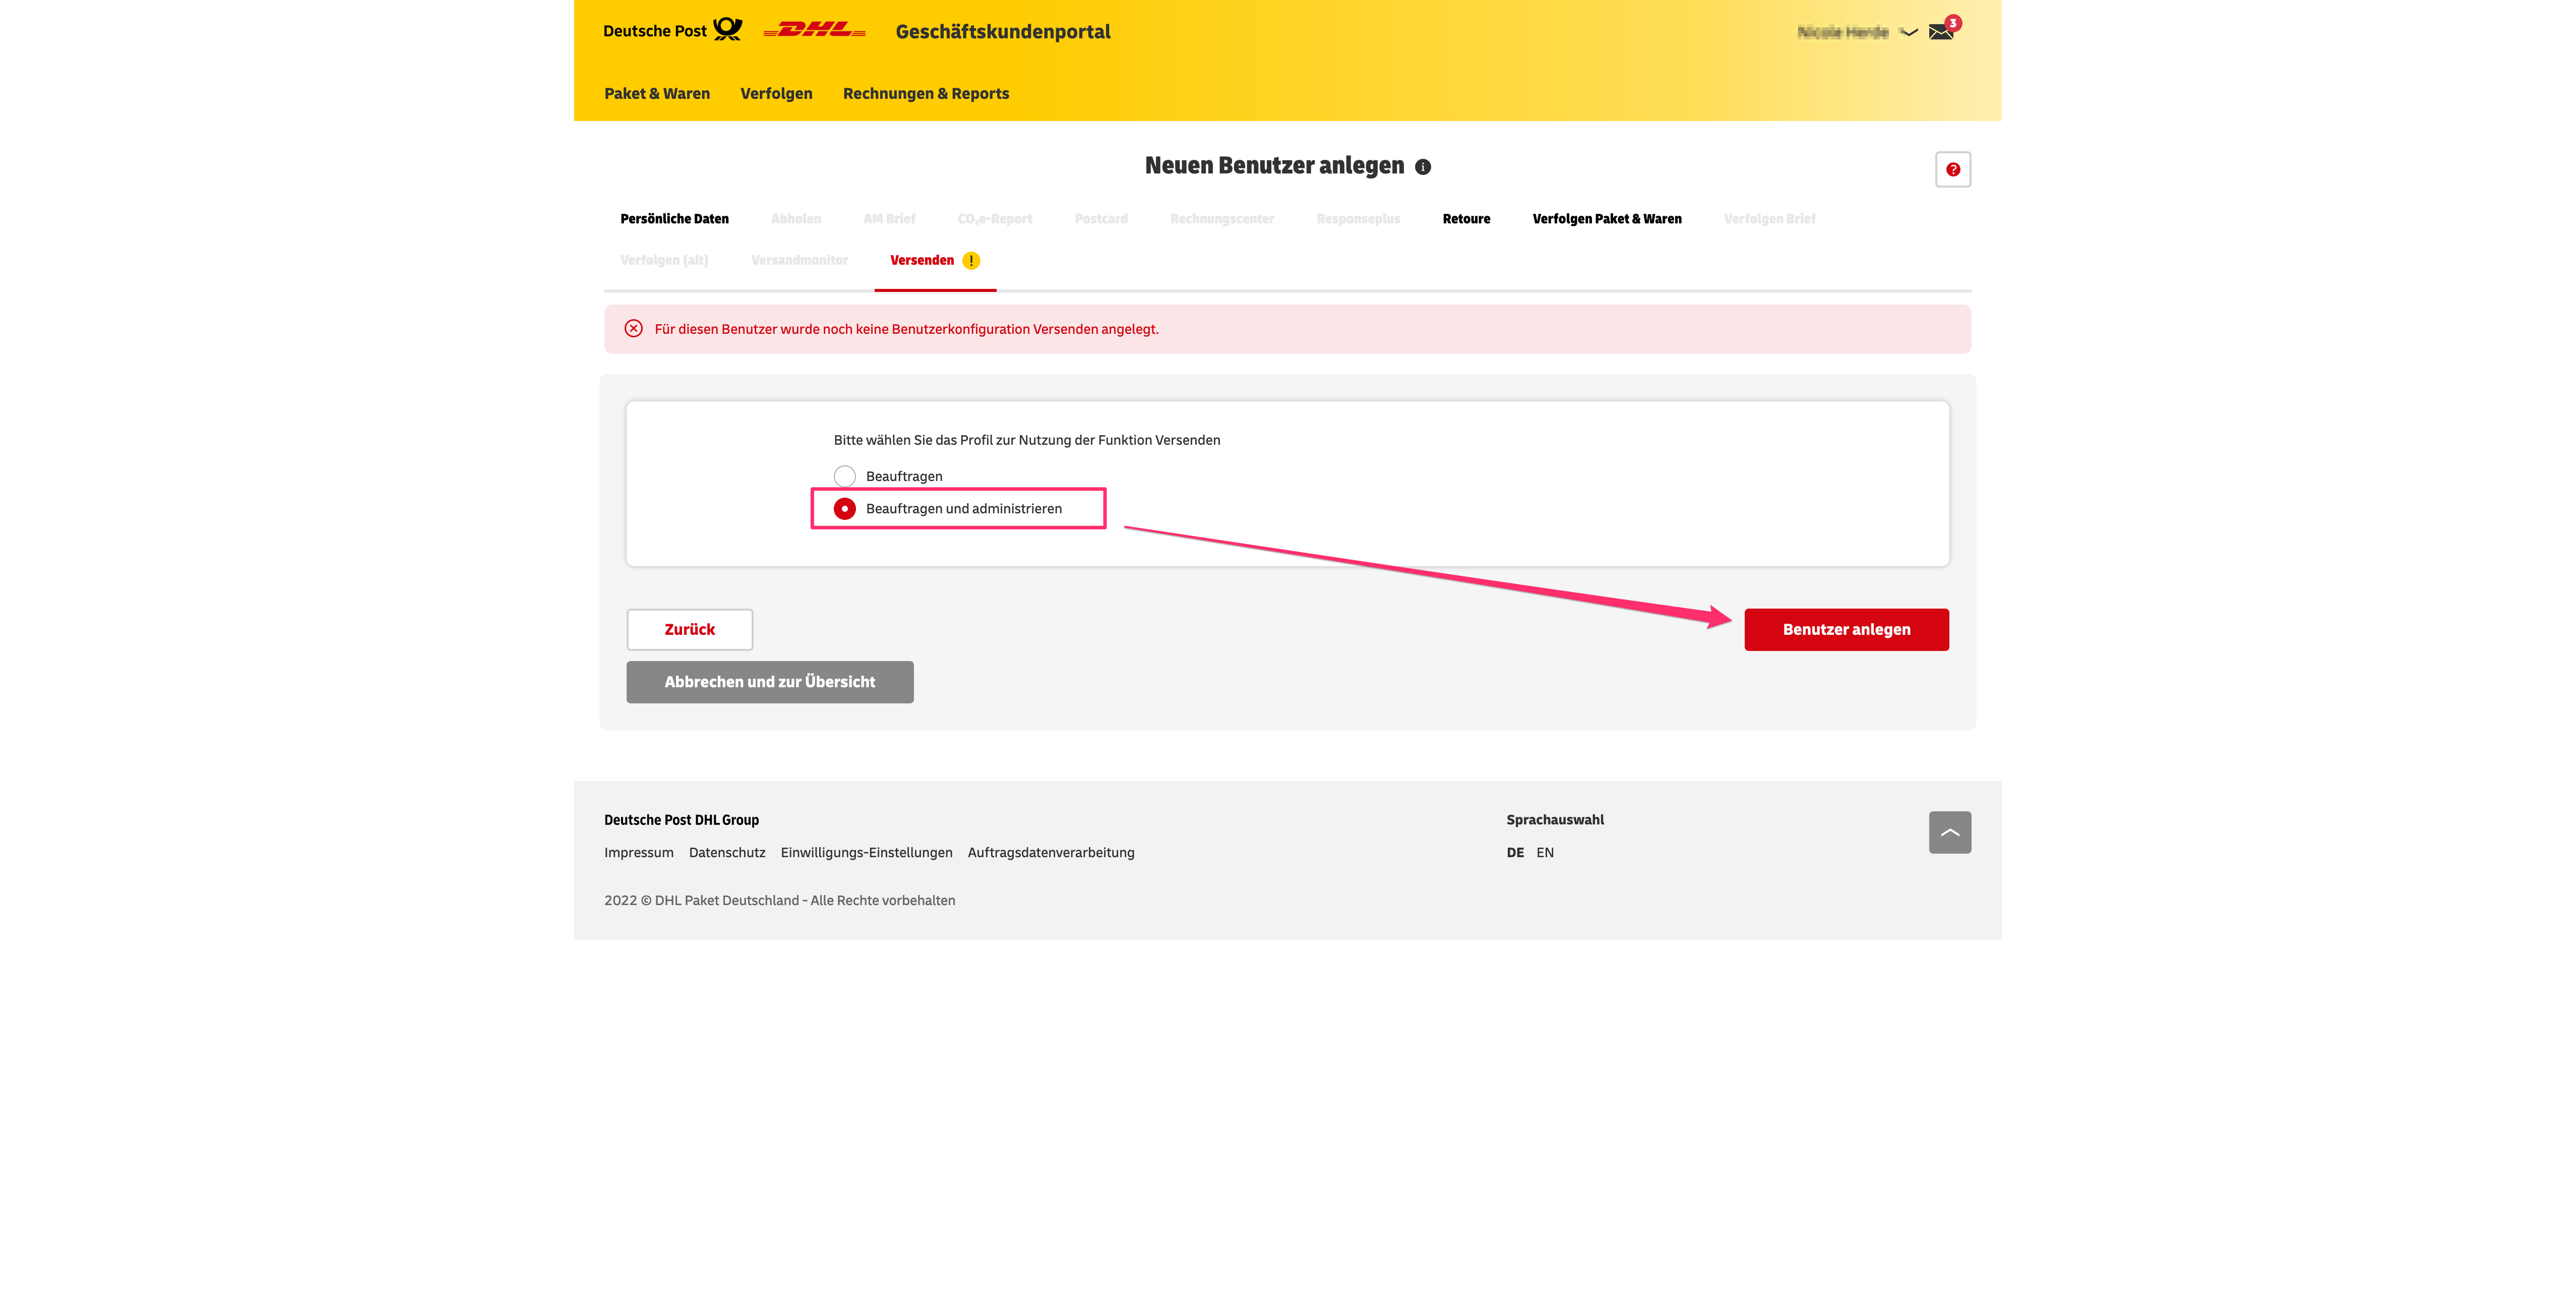The height and width of the screenshot is (1313, 2576).
Task: Open the Verfolgen navigation menu
Action: pyautogui.click(x=776, y=93)
